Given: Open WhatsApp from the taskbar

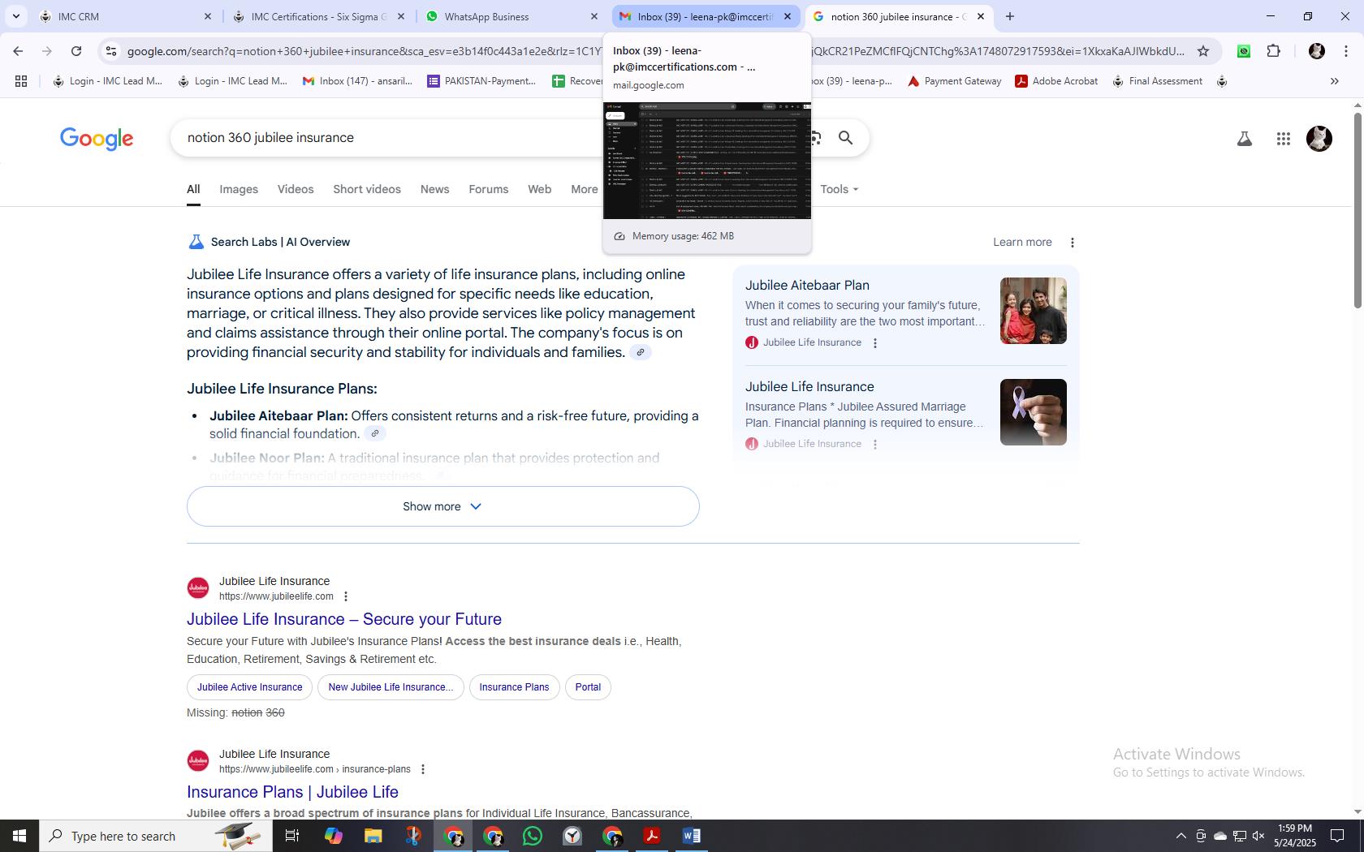Looking at the screenshot, I should pyautogui.click(x=533, y=836).
